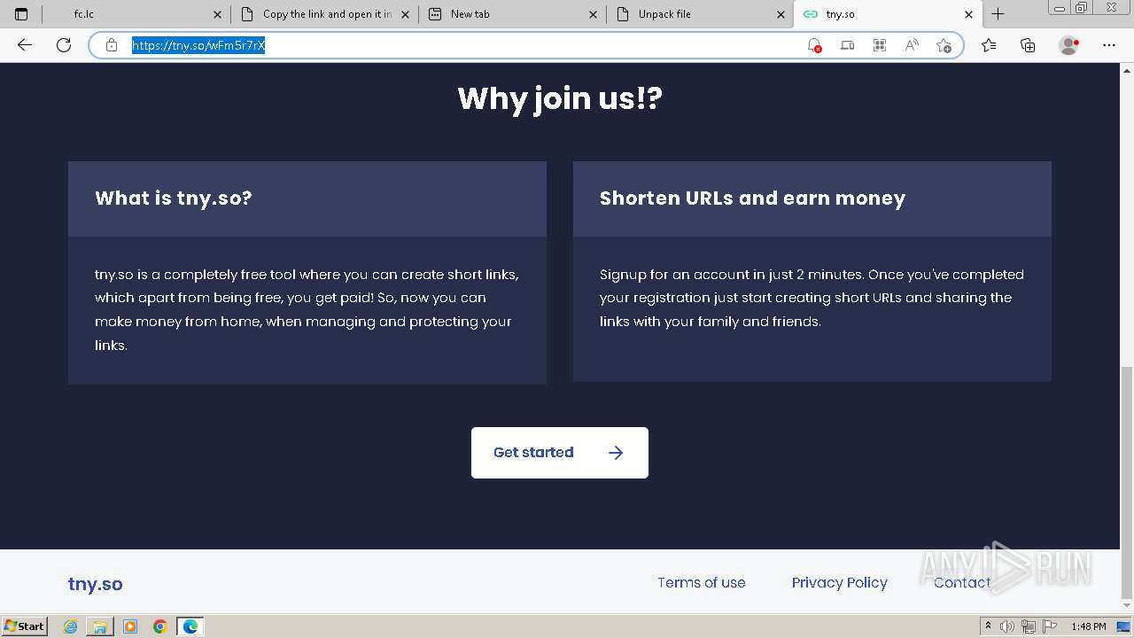
Task: Add this page to favorites
Action: coord(944,45)
